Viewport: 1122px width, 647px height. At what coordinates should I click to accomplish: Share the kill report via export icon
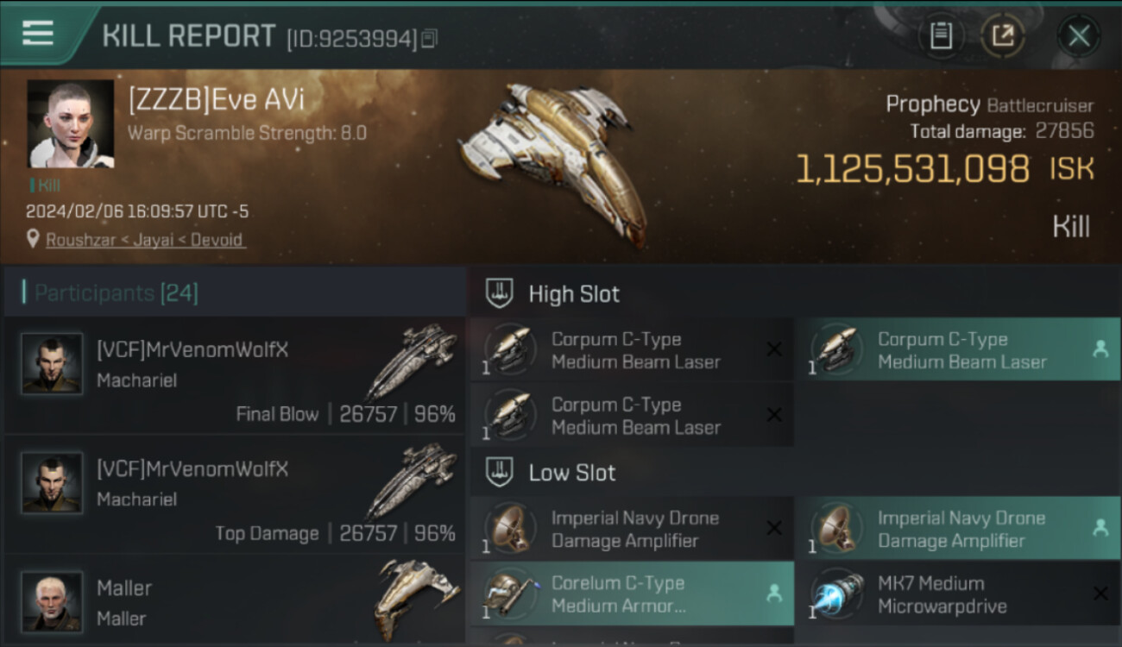click(x=1003, y=35)
